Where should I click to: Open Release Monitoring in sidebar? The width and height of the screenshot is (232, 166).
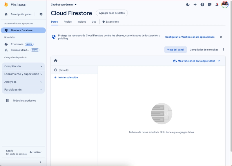(x=20, y=50)
